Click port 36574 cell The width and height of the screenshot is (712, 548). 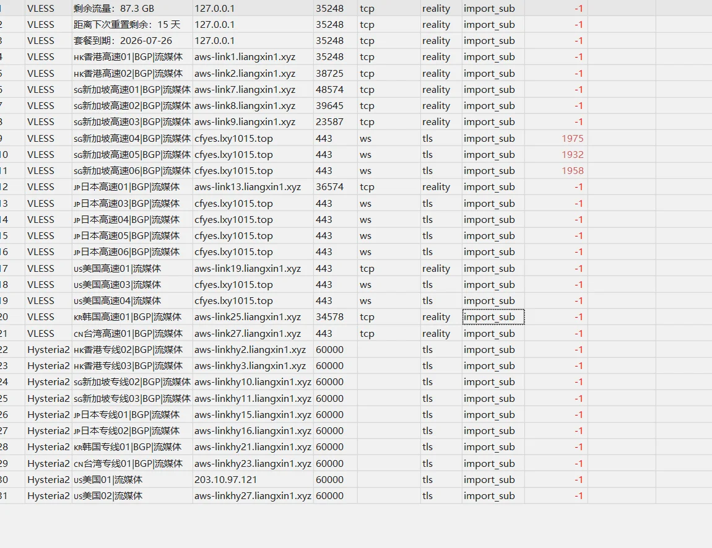point(329,187)
